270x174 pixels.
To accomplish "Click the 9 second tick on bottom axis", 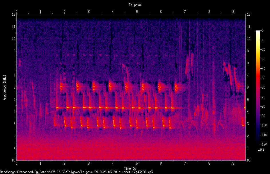I will 233,163.
